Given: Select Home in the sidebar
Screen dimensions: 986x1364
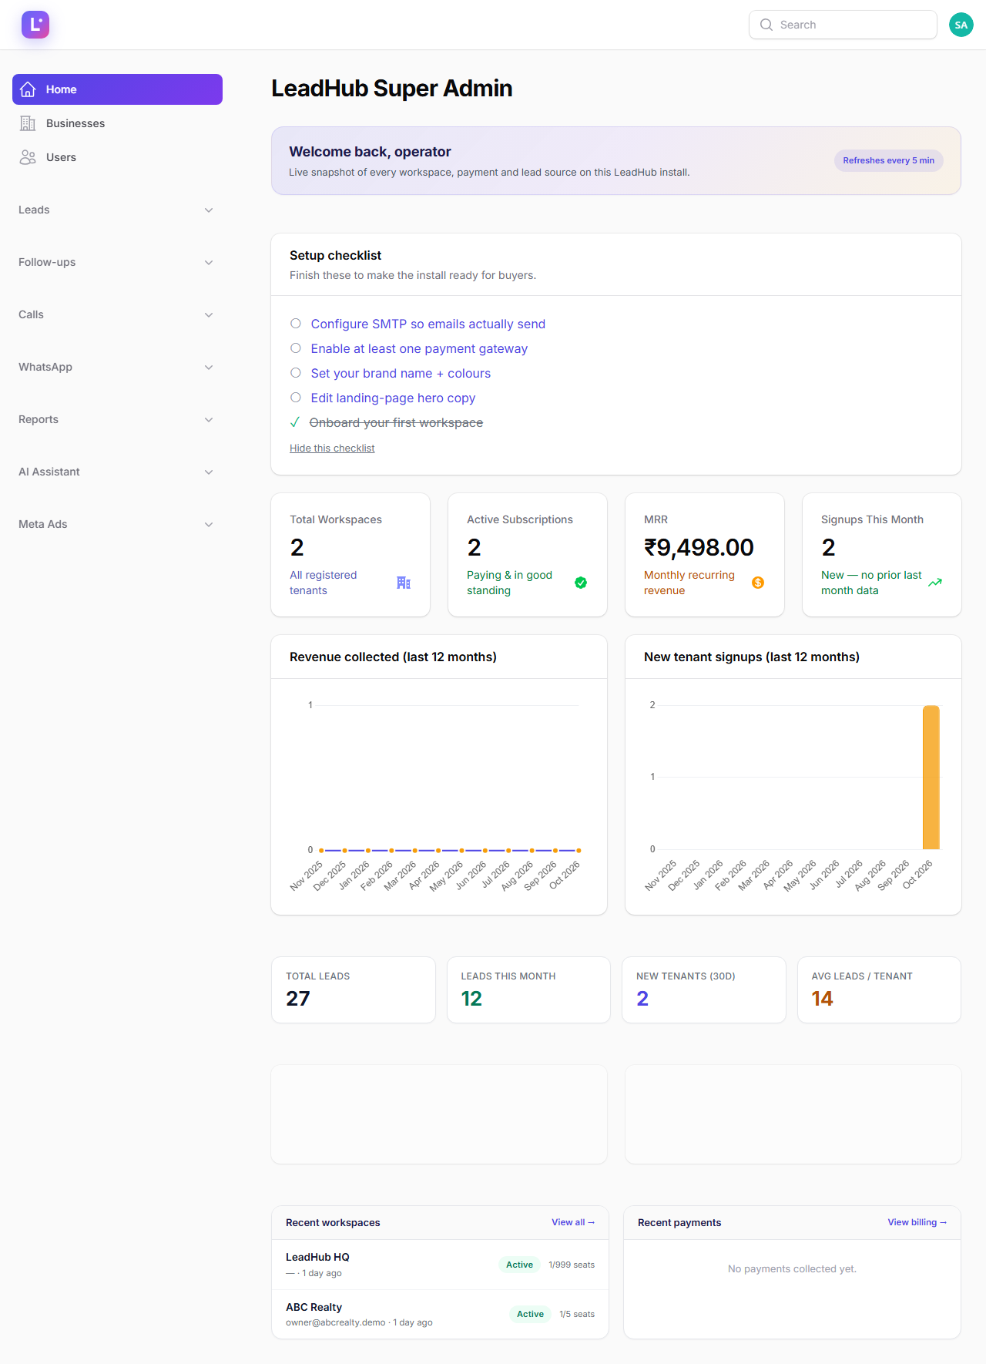Looking at the screenshot, I should coord(117,89).
